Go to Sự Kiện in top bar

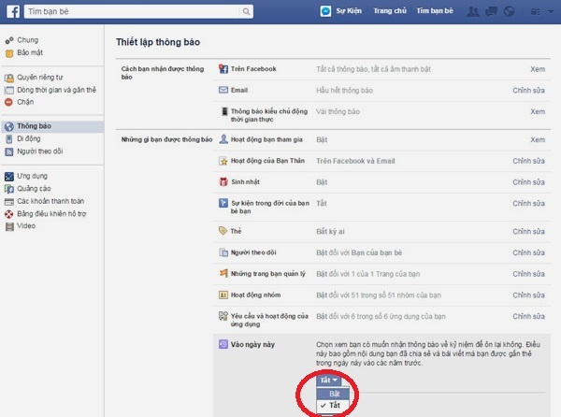coord(349,11)
